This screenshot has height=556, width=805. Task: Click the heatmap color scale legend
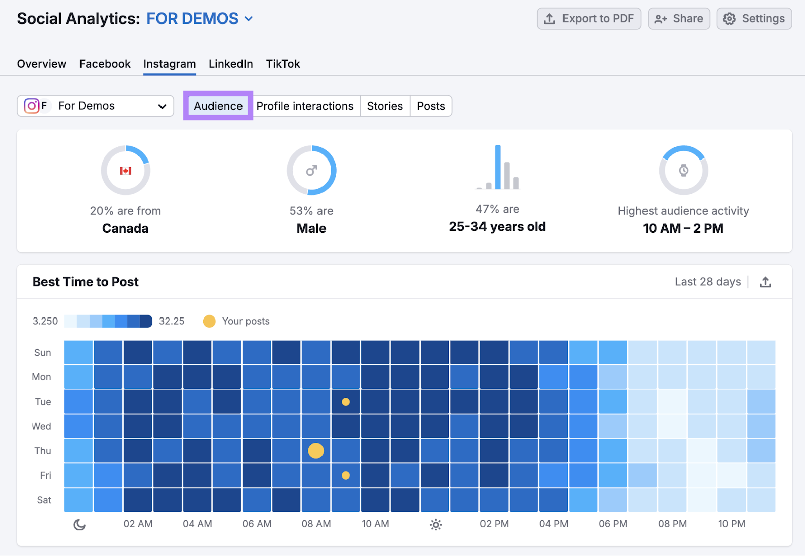(x=108, y=321)
